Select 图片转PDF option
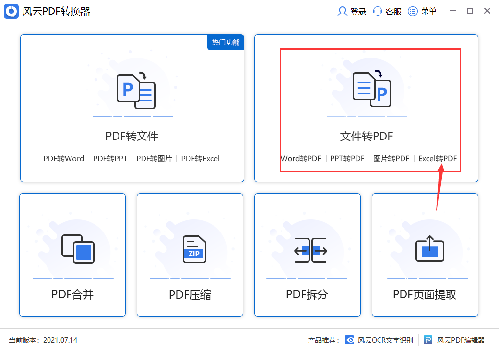 [x=391, y=159]
